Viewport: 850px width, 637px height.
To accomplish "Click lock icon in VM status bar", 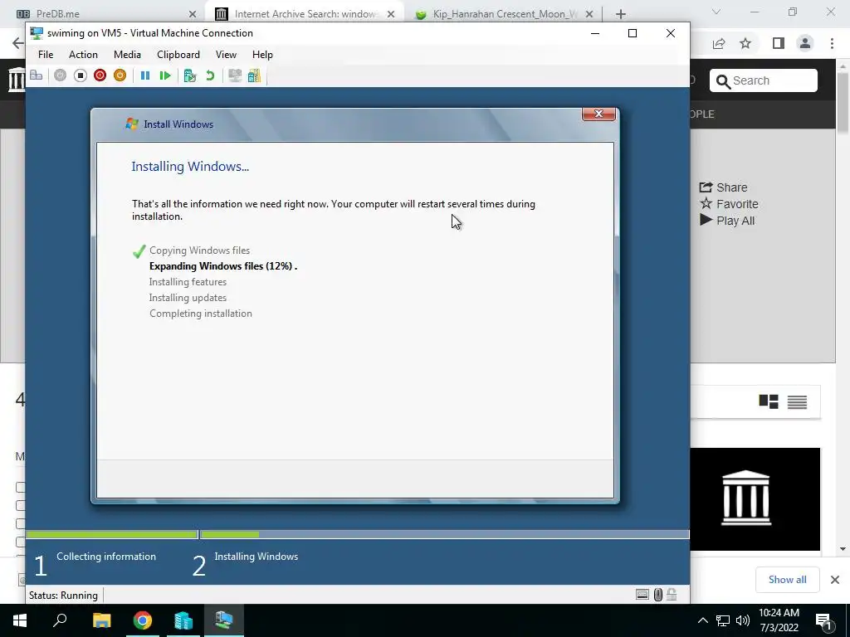I will click(x=672, y=595).
